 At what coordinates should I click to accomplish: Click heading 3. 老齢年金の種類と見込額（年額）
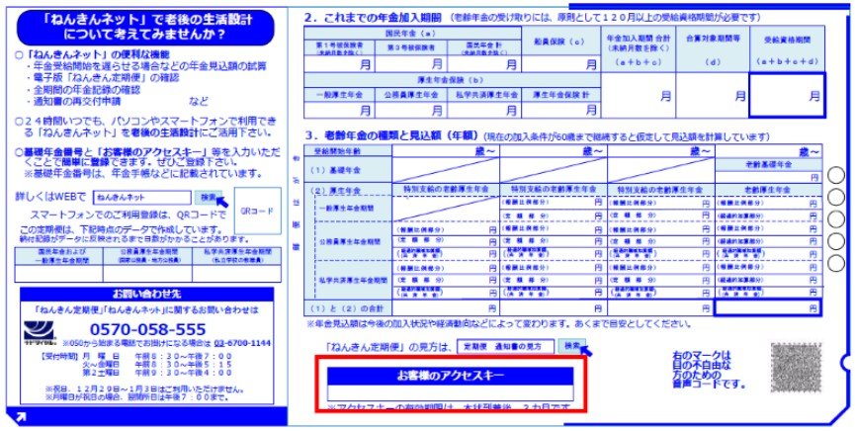pos(392,134)
